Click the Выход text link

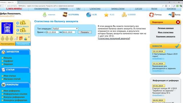[x=178, y=15]
